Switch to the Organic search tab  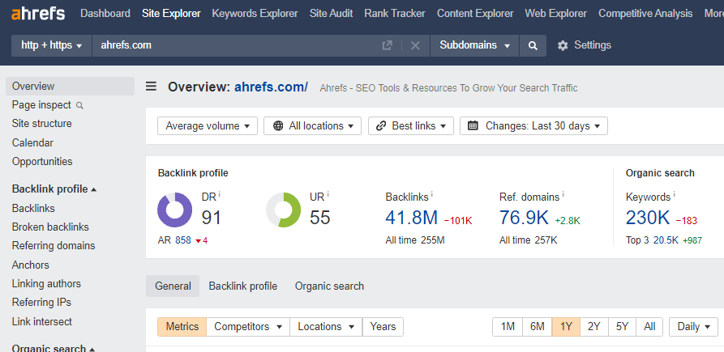coord(329,286)
